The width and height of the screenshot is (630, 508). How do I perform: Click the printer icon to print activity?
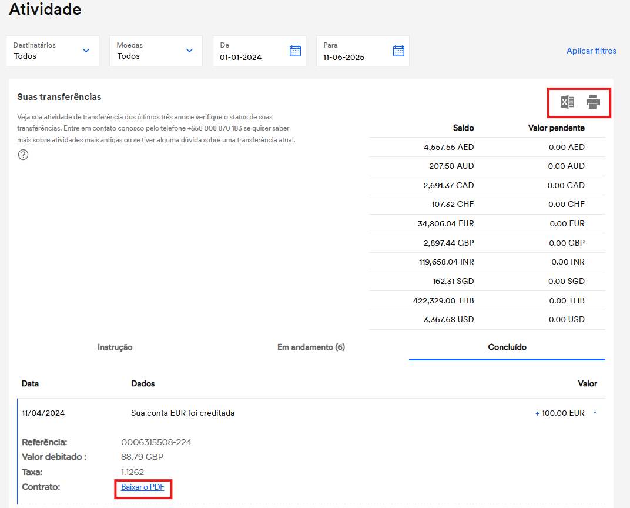(x=593, y=102)
